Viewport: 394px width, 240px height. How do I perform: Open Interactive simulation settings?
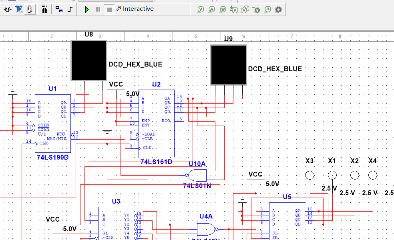[x=136, y=9]
